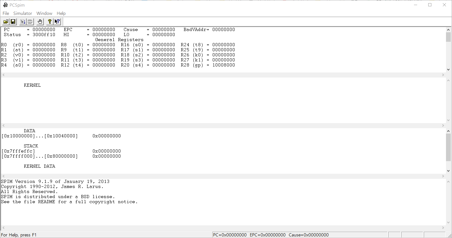The image size is (452, 238).
Task: Click down arrow of KERNEL text pane scrollbar
Action: coord(448,120)
